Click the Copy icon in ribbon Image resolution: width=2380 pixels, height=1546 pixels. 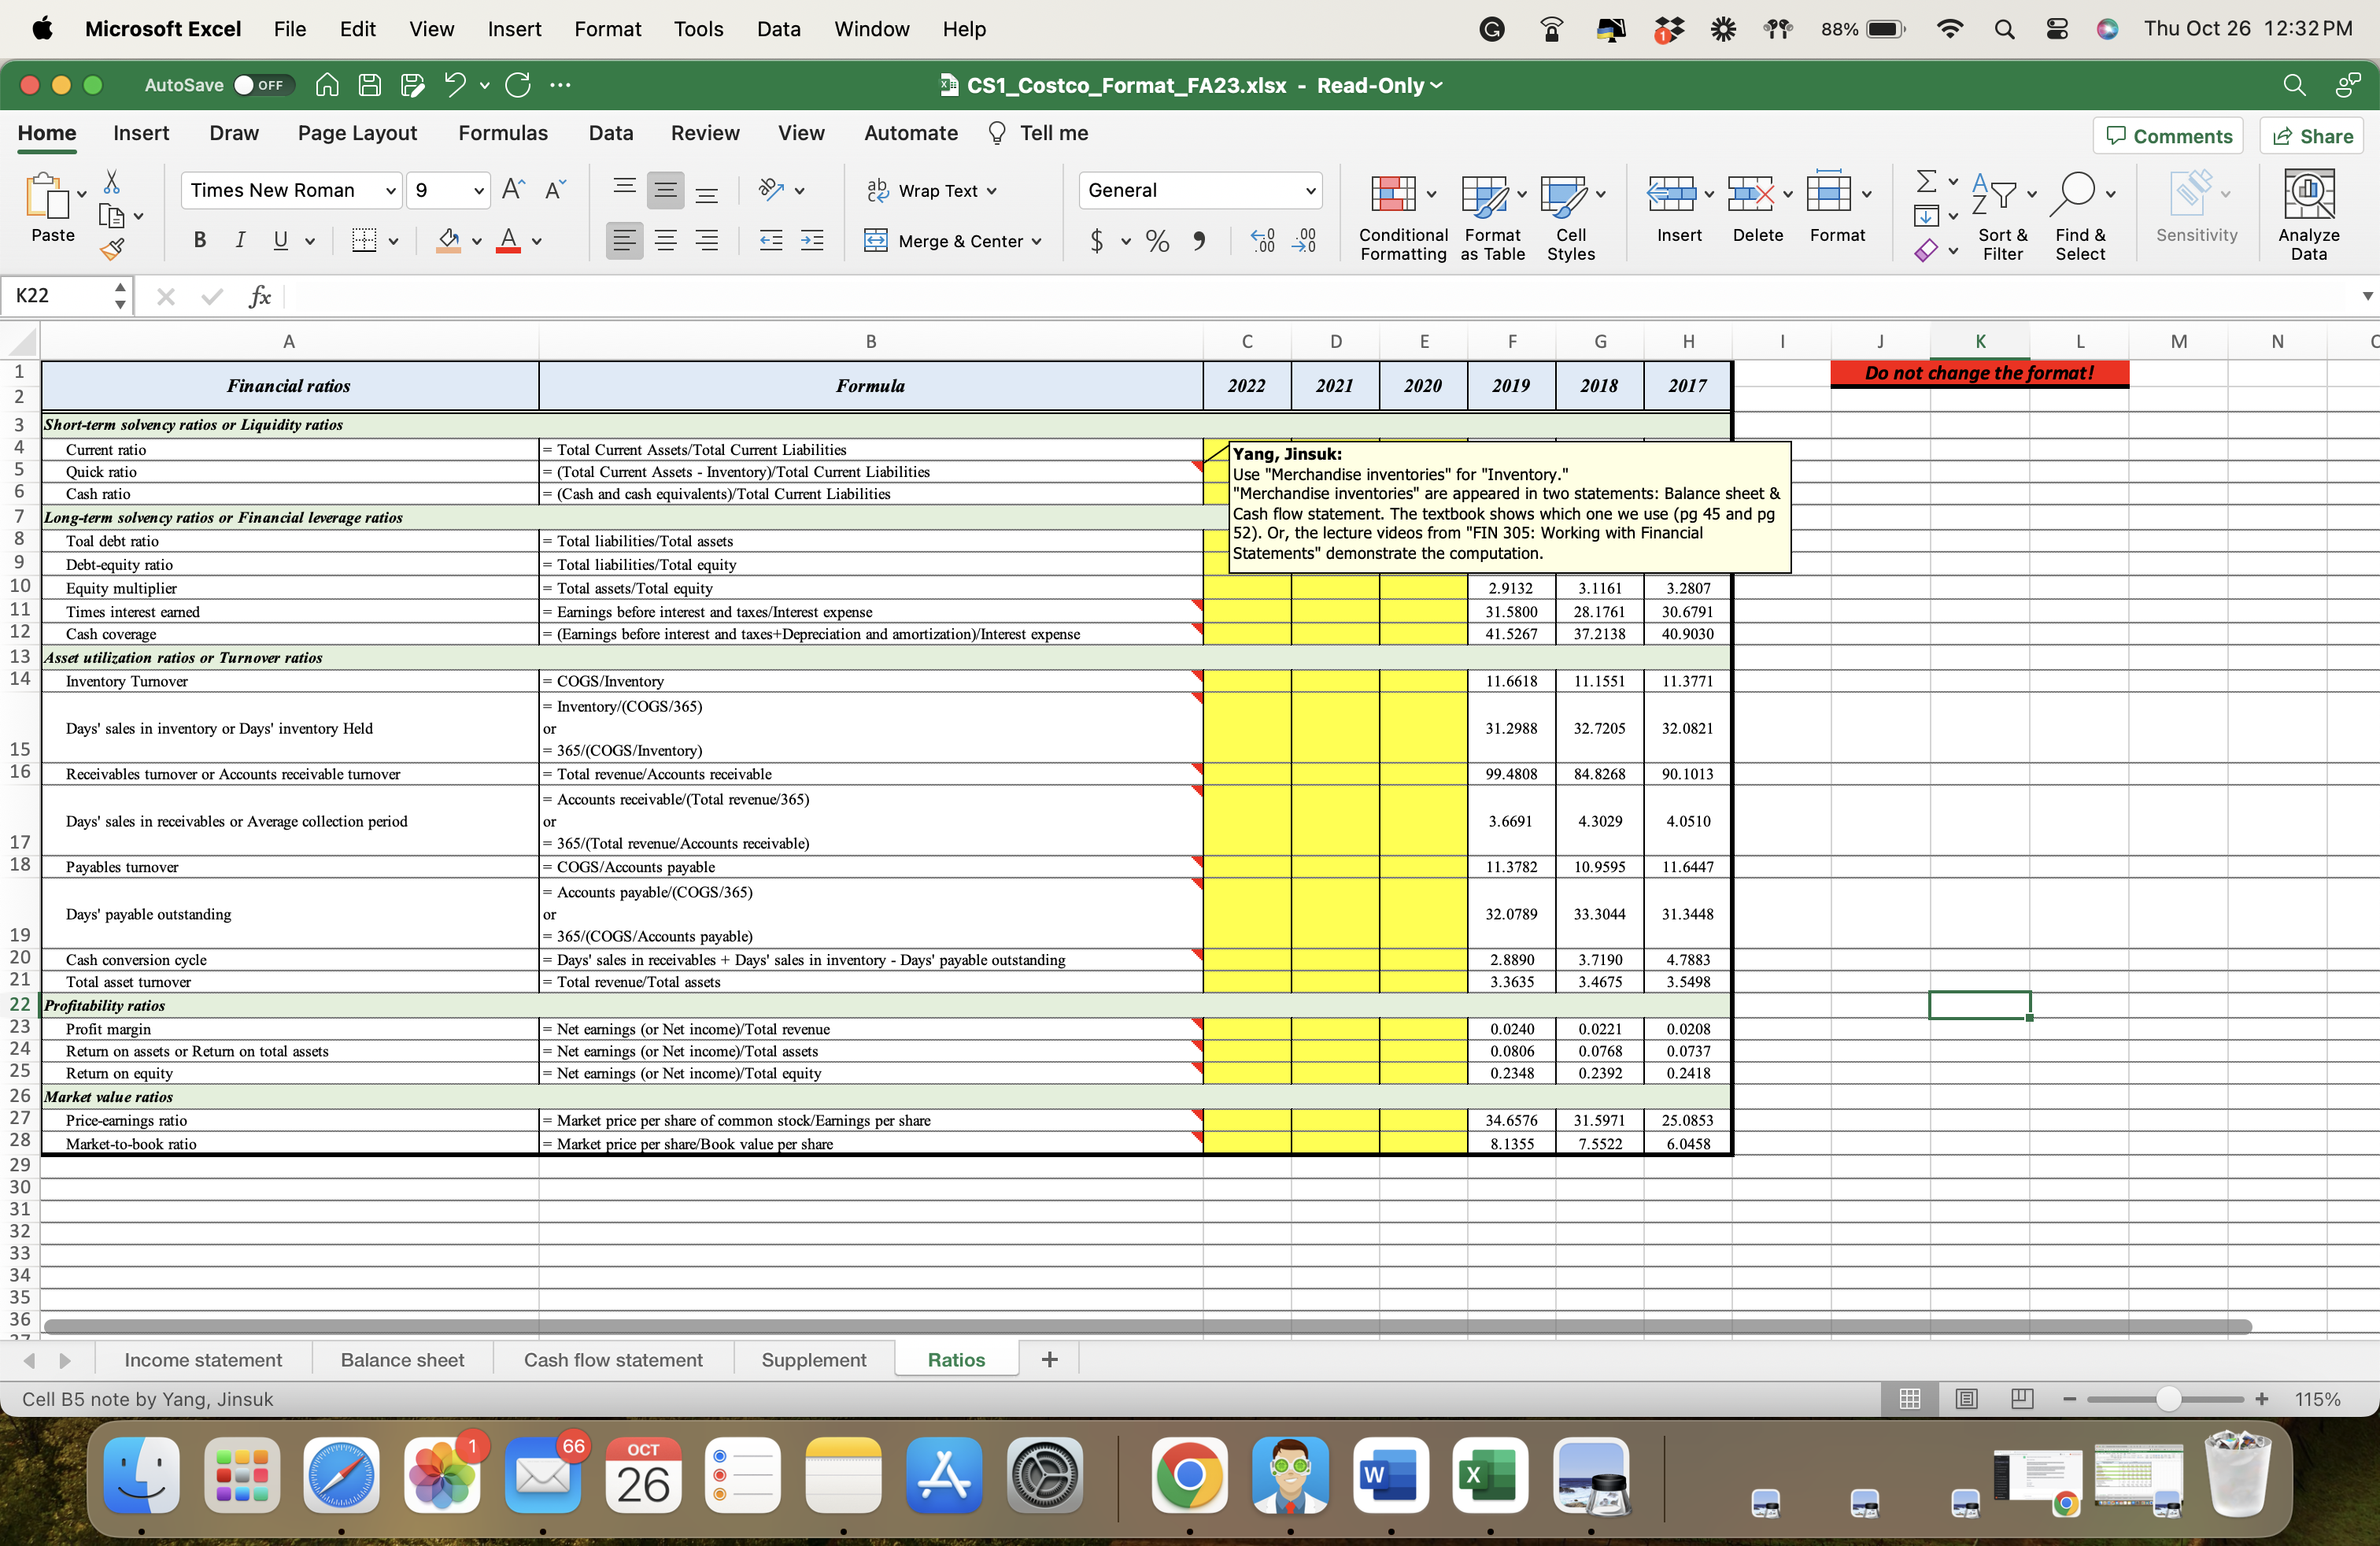[x=112, y=216]
